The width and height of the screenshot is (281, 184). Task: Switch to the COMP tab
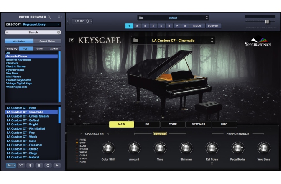click(173, 124)
